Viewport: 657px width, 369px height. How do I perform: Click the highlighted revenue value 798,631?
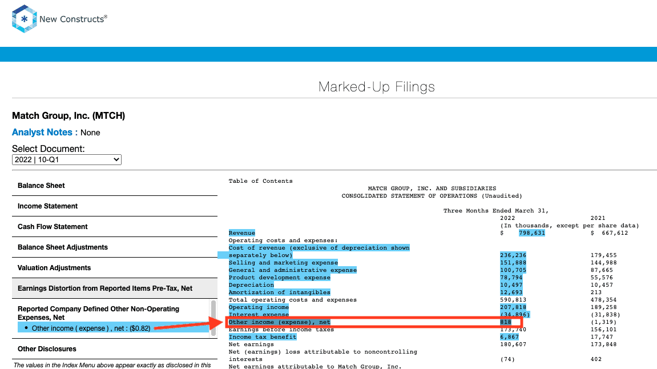click(532, 233)
